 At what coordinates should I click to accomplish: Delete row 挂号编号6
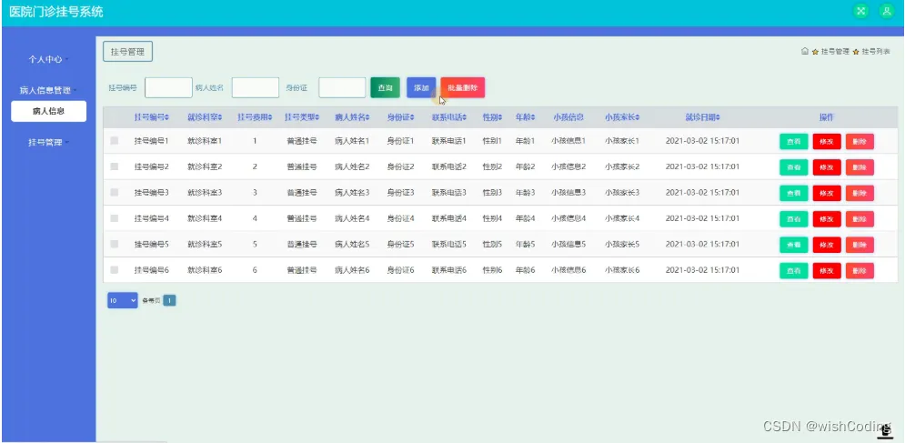[x=860, y=271]
